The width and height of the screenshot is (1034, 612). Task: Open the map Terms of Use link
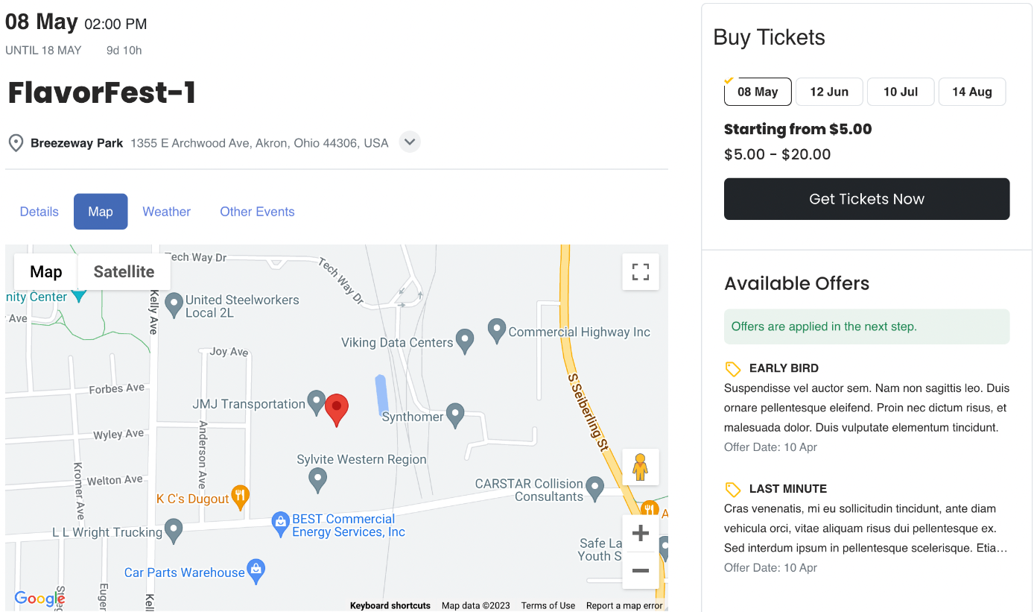pyautogui.click(x=548, y=605)
